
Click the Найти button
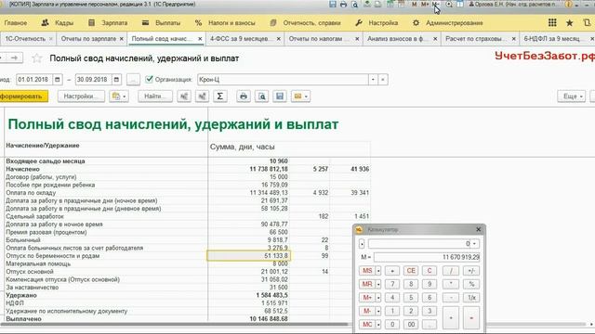pos(155,96)
